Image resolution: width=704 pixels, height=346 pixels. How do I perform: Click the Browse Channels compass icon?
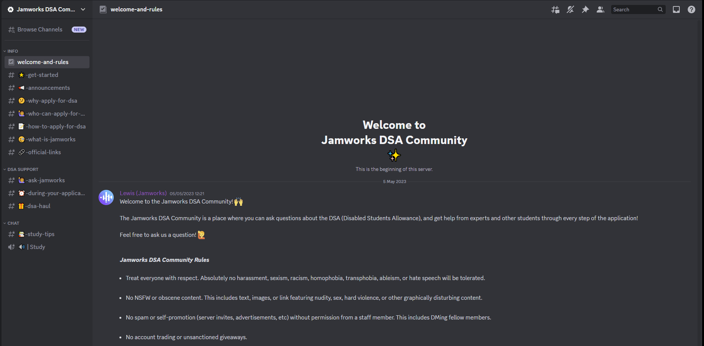pos(11,29)
